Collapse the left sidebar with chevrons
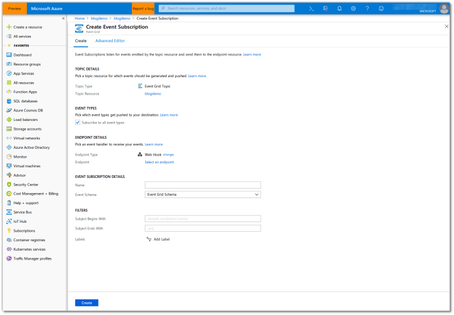Image resolution: width=454 pixels, height=315 pixels. point(63,18)
